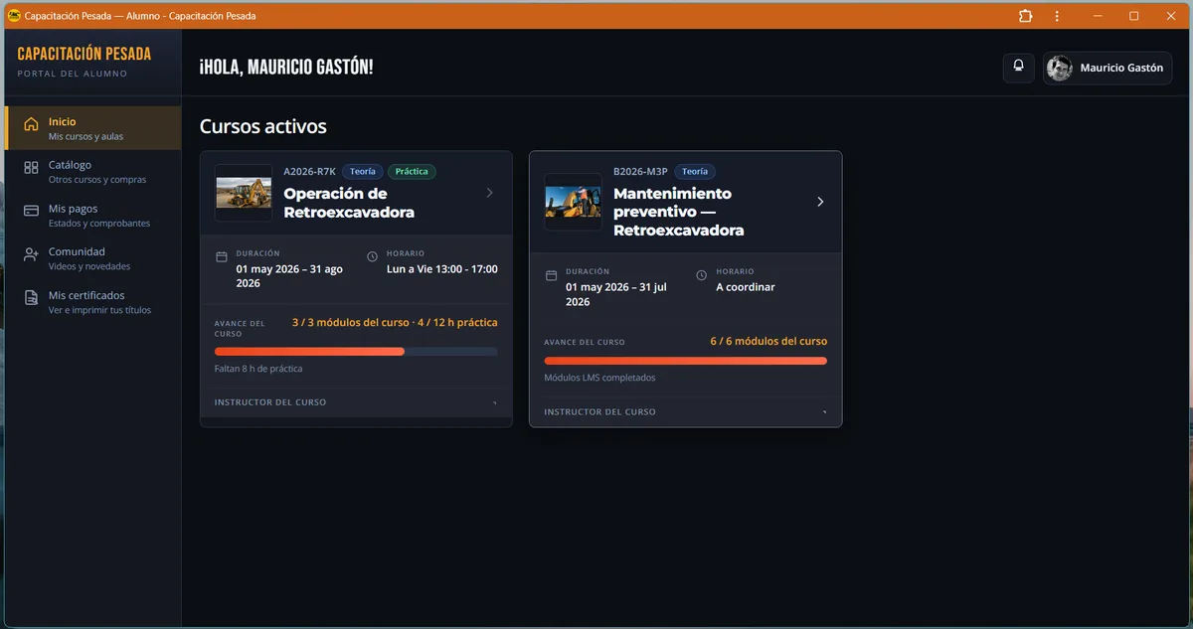Click the Teoría tag on A2026-R7K course

click(x=363, y=172)
